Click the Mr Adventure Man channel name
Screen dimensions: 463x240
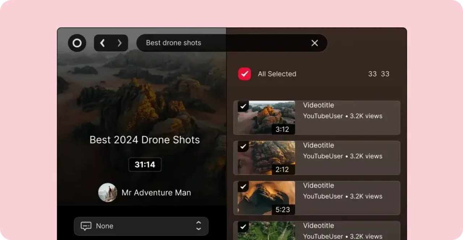click(156, 193)
